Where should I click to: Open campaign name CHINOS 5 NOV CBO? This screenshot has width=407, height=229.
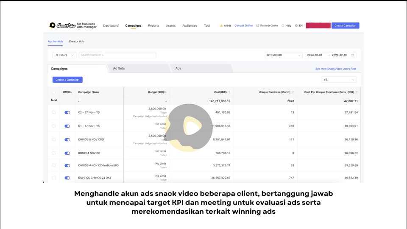(91, 140)
